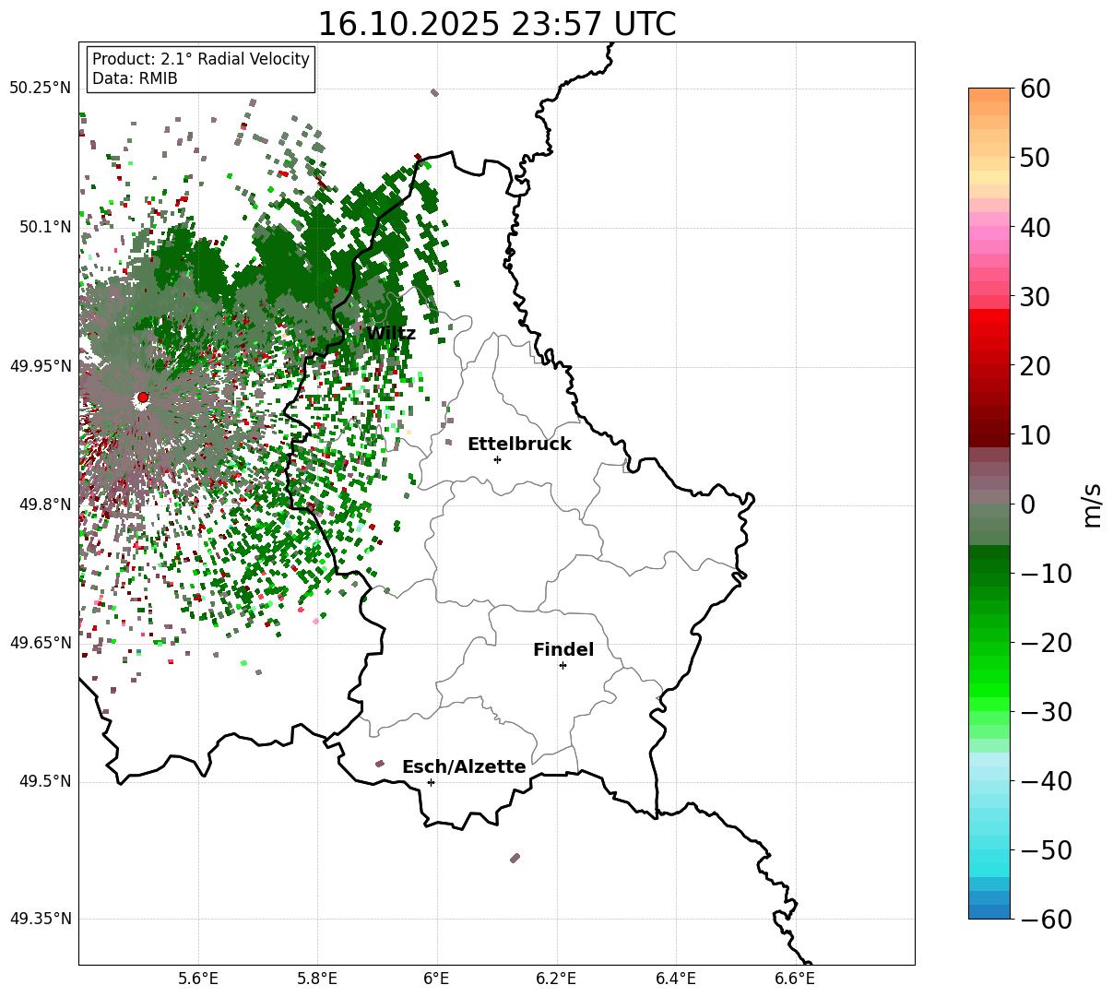Click the 5.8°E longitude label
1113x997 pixels.
(317, 978)
